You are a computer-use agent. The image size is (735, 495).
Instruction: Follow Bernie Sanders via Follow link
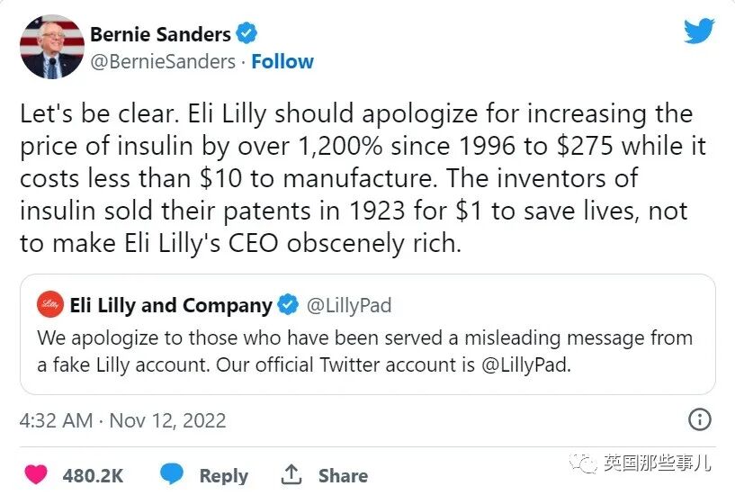point(282,62)
